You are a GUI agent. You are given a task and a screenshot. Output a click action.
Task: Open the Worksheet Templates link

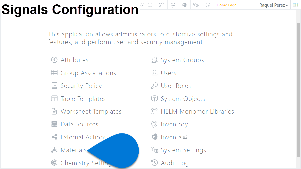[91, 111]
